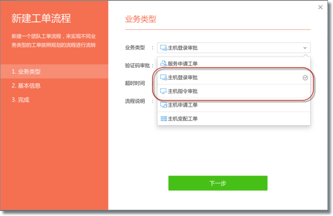Open step 2. 基本信息
This screenshot has height=216, width=333.
click(x=27, y=86)
